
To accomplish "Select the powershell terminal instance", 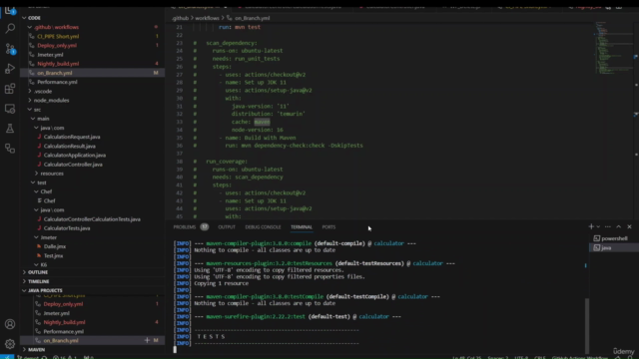I will coord(614,238).
